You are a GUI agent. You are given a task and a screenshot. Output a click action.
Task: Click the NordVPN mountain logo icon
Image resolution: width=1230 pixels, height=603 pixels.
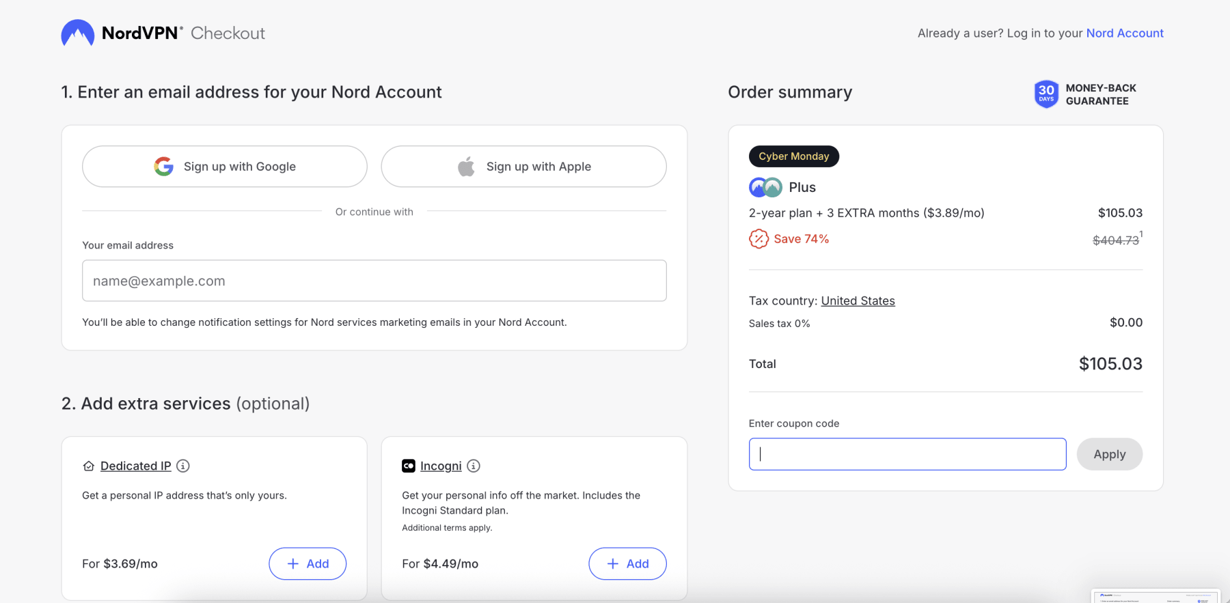coord(78,33)
